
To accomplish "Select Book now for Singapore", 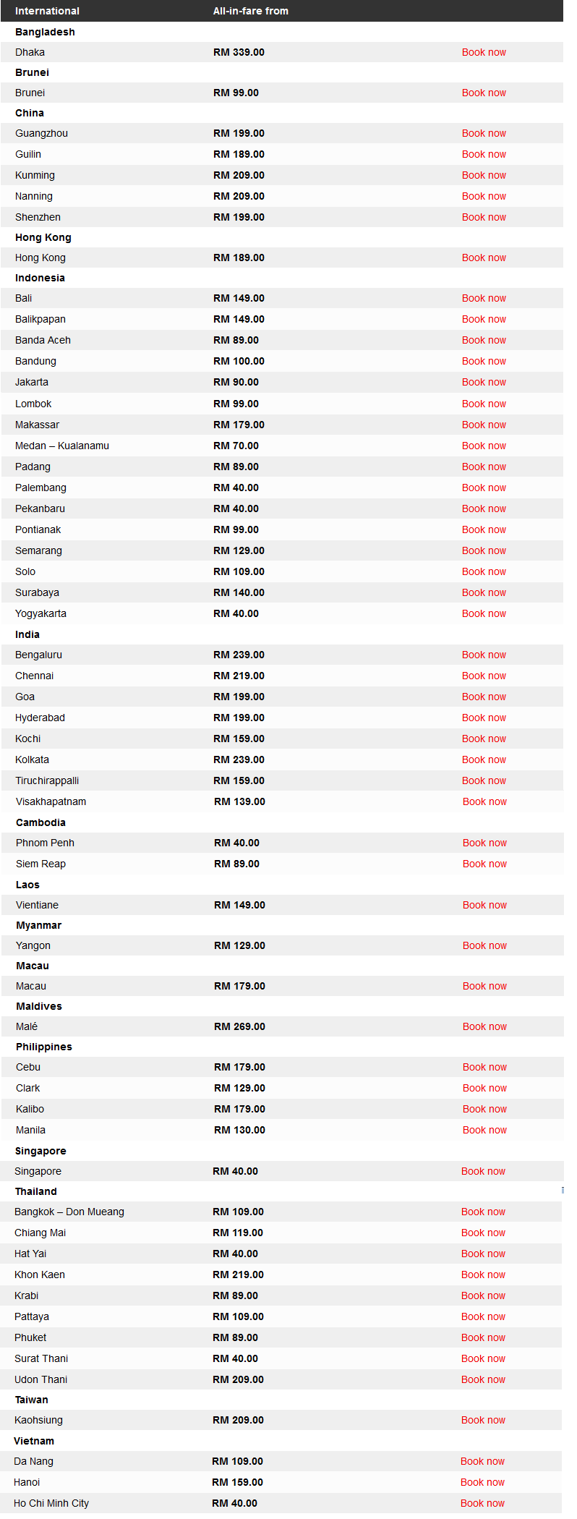I will [x=483, y=1171].
